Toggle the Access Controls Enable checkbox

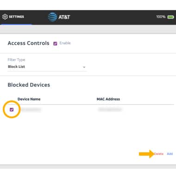point(55,43)
